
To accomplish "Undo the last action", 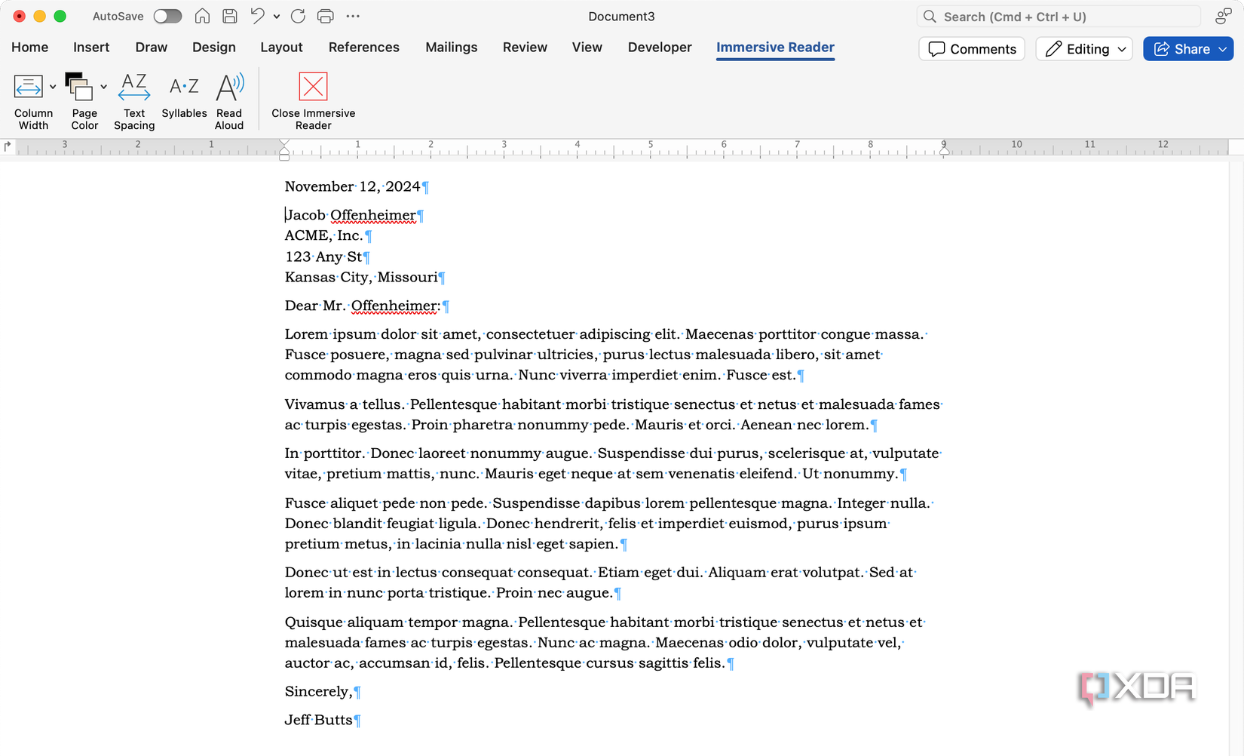I will (258, 16).
